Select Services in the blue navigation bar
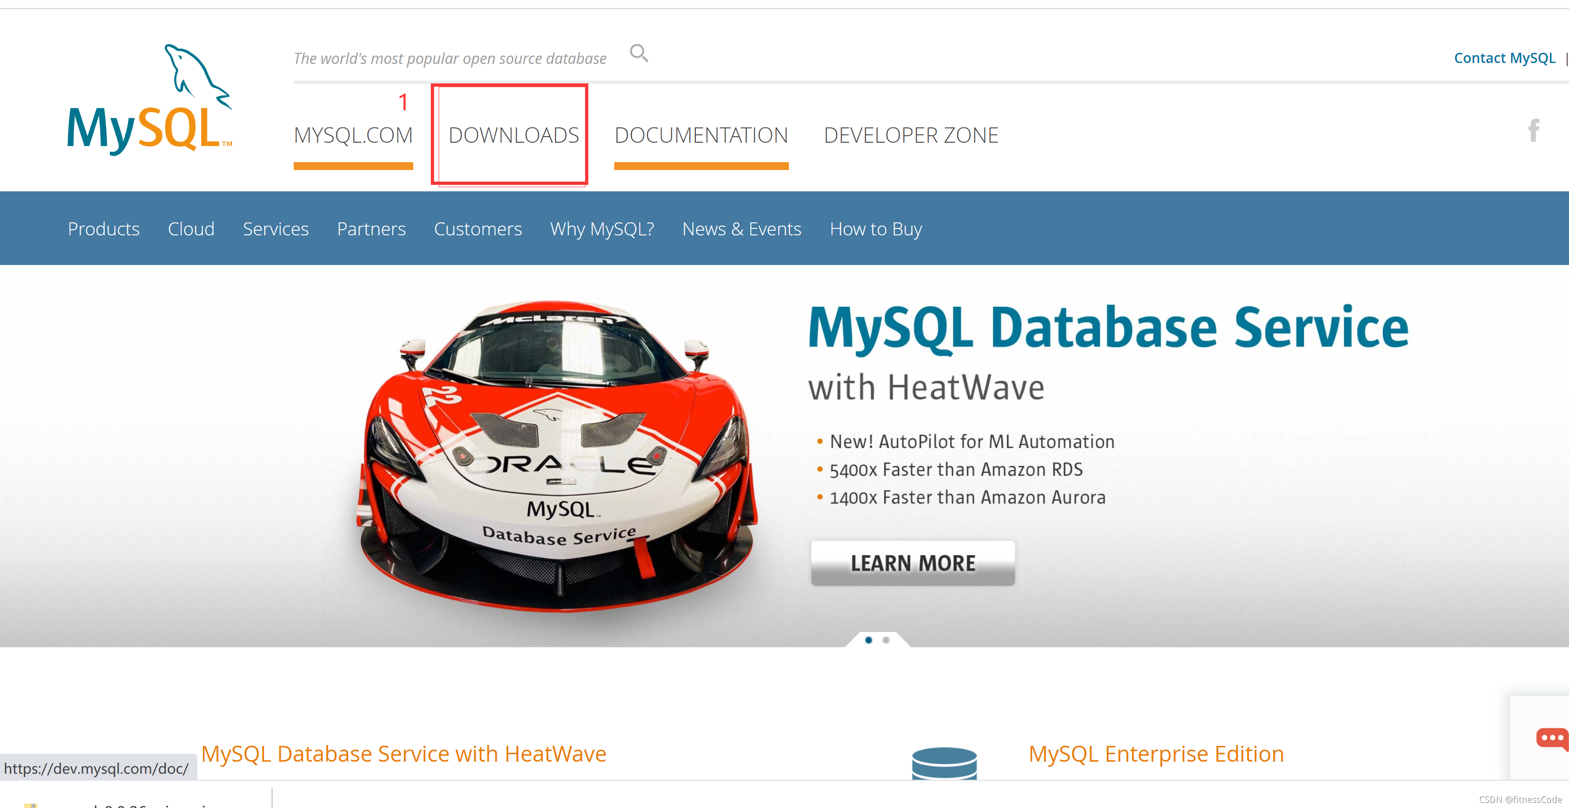The image size is (1569, 808). 275,229
